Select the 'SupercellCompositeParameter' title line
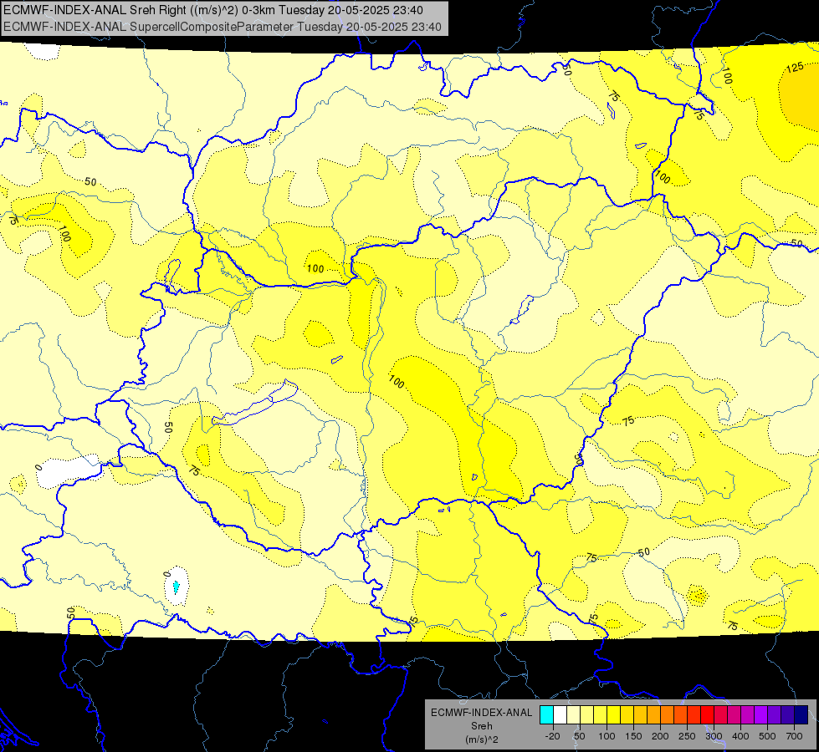This screenshot has height=752, width=819. 223,27
